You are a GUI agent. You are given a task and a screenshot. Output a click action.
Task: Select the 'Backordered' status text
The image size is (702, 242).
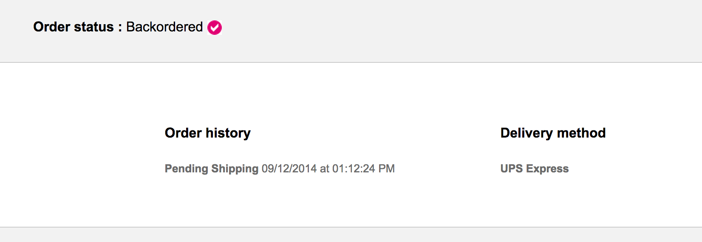[x=164, y=27]
